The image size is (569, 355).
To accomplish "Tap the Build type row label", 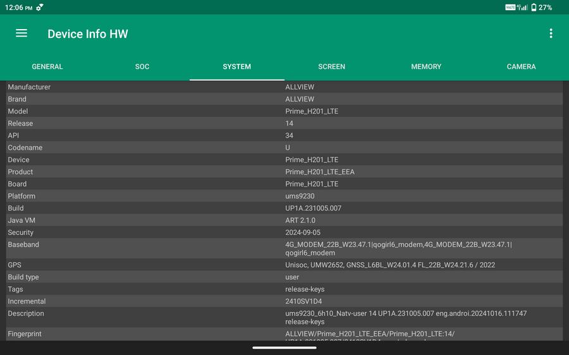I will [x=23, y=277].
